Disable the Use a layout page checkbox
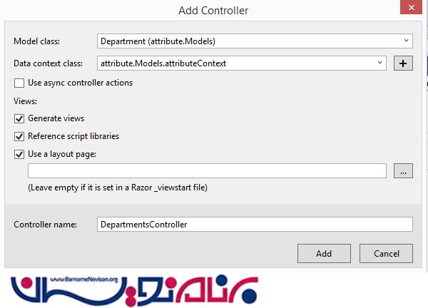Image resolution: width=428 pixels, height=308 pixels. coord(19,155)
